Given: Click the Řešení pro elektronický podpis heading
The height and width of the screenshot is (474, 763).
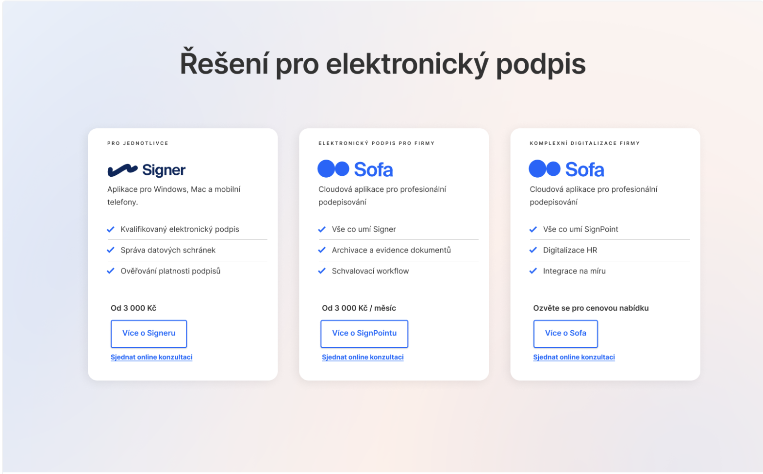Looking at the screenshot, I should [x=382, y=64].
